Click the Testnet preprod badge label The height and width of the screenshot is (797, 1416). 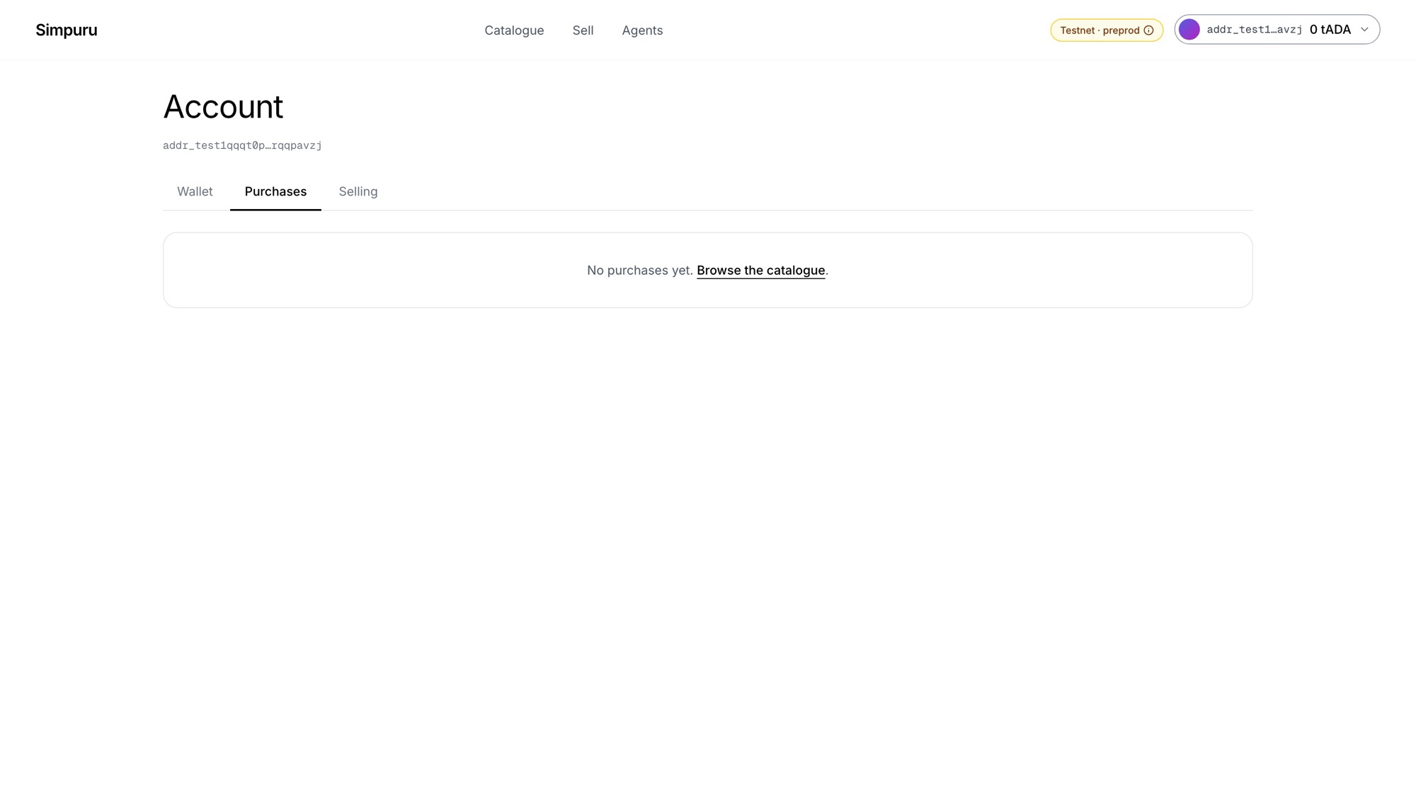[x=1100, y=30]
